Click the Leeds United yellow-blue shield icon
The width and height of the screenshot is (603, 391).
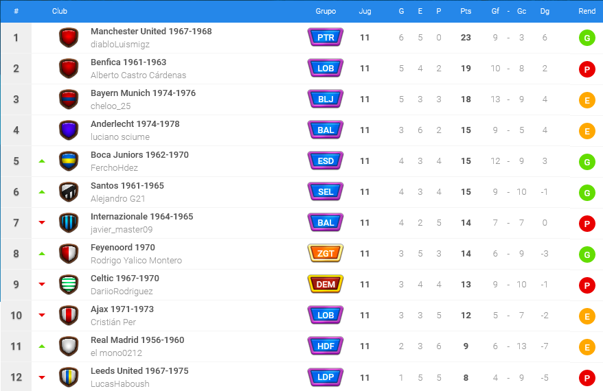coord(69,377)
